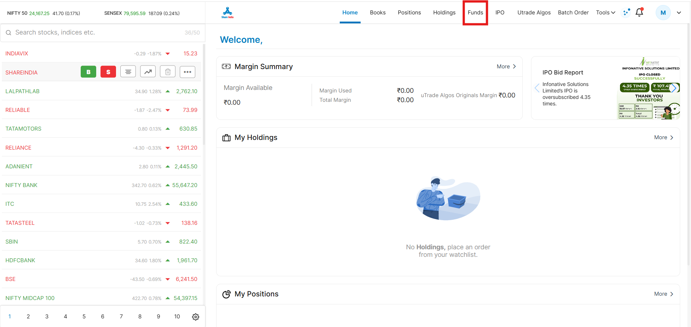Click the IPO Bid Report heading
This screenshot has width=691, height=327.
(563, 72)
